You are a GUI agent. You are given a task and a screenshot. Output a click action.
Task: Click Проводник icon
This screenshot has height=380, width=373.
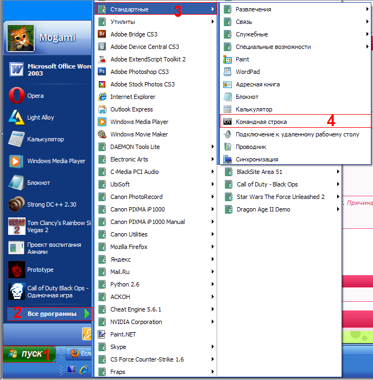point(227,147)
